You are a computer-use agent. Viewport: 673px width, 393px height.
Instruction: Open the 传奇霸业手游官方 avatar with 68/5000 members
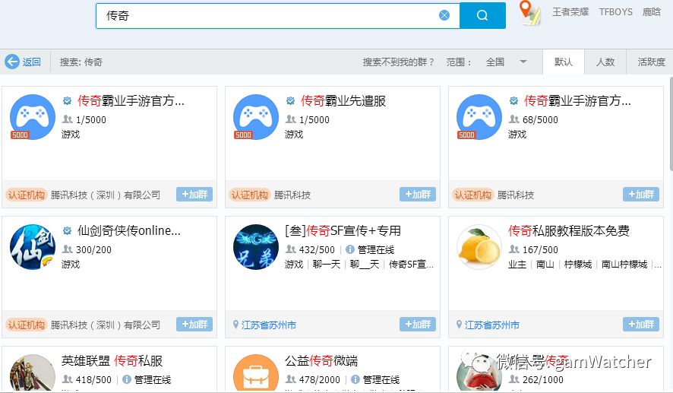tap(479, 117)
